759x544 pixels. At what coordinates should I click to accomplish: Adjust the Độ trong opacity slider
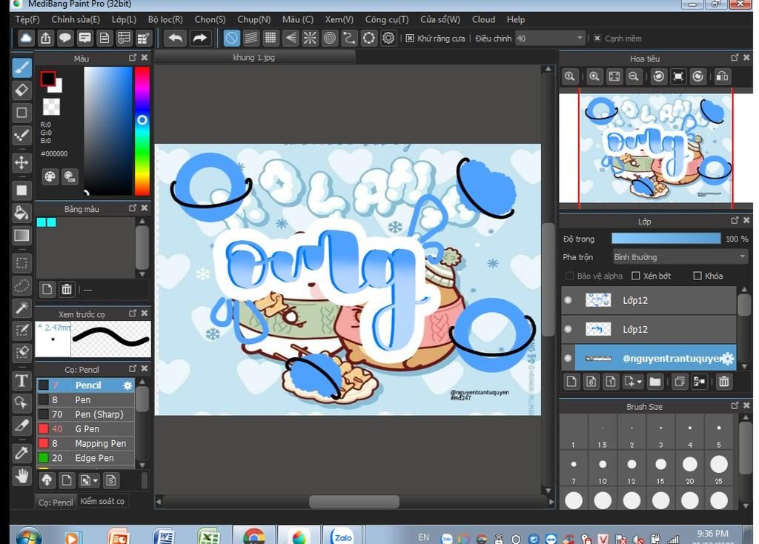(666, 239)
